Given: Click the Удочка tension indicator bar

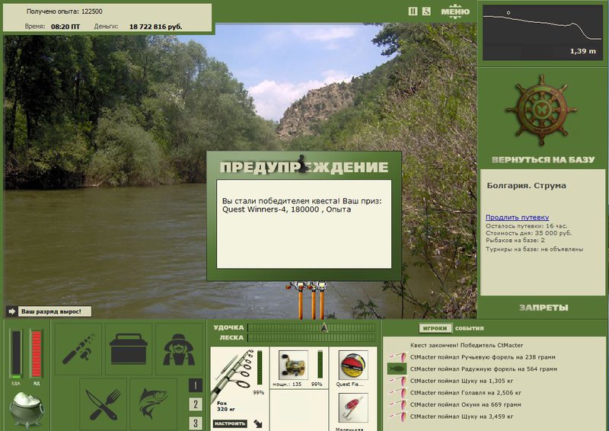Looking at the screenshot, I should click(311, 327).
